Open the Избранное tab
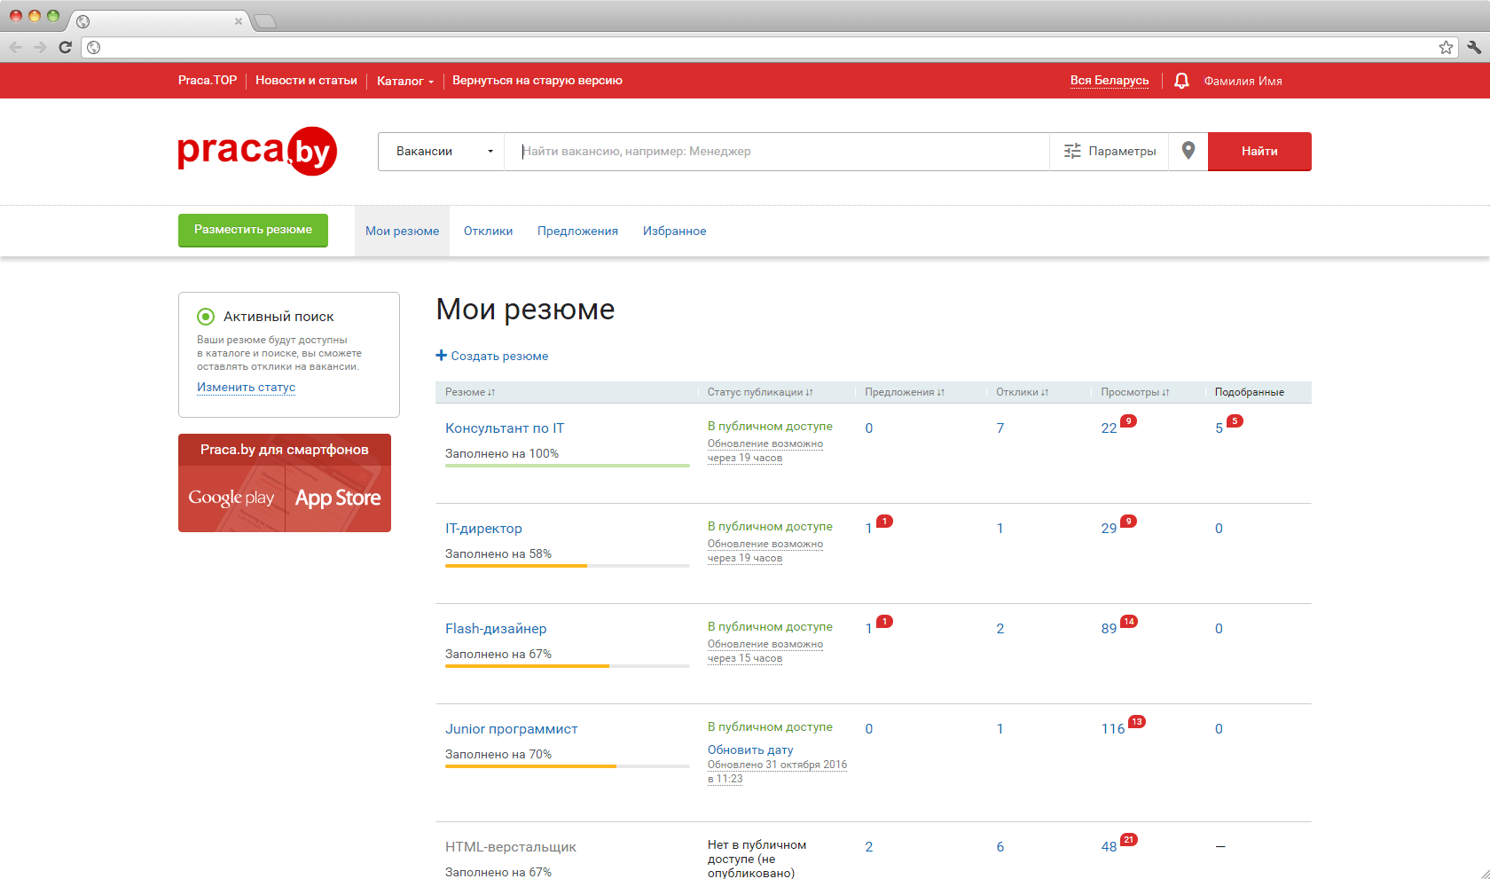1490x879 pixels. click(x=674, y=231)
